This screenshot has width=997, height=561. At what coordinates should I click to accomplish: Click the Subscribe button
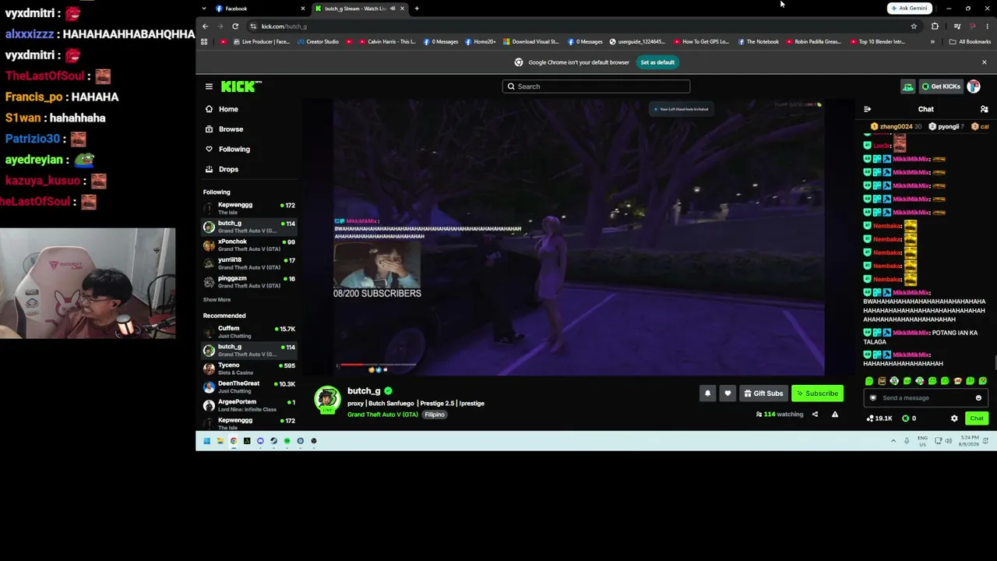pos(817,393)
